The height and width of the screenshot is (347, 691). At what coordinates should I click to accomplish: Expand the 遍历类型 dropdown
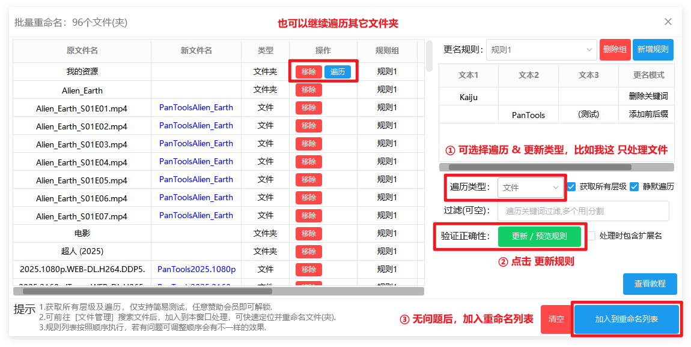point(531,188)
